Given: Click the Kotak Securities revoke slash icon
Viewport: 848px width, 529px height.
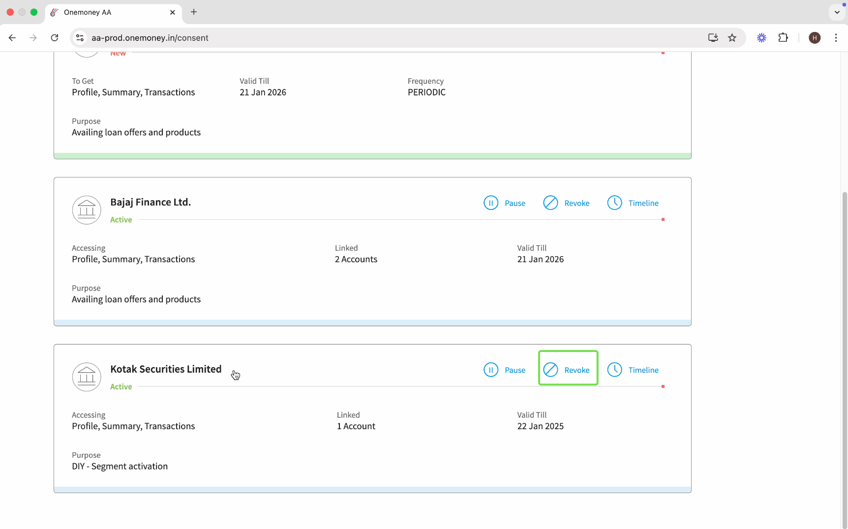Looking at the screenshot, I should [550, 370].
